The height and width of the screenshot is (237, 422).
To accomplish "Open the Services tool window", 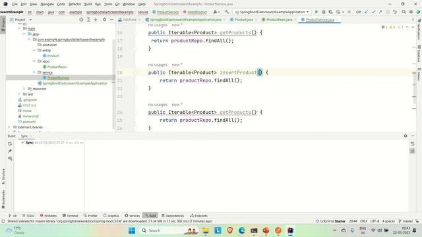I will coord(132,215).
